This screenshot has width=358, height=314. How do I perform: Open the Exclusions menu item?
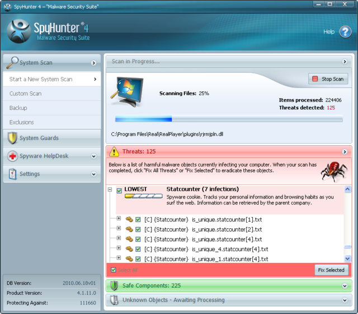click(x=52, y=122)
